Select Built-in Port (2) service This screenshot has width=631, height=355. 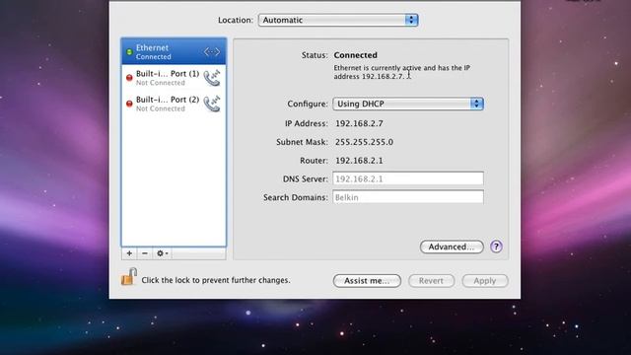click(174, 104)
